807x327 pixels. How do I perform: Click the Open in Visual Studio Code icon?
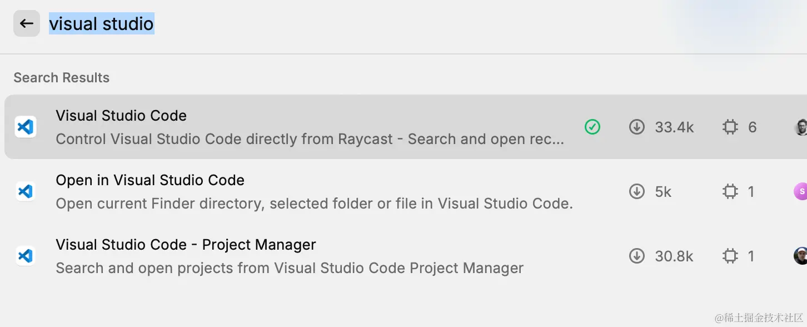pos(25,192)
